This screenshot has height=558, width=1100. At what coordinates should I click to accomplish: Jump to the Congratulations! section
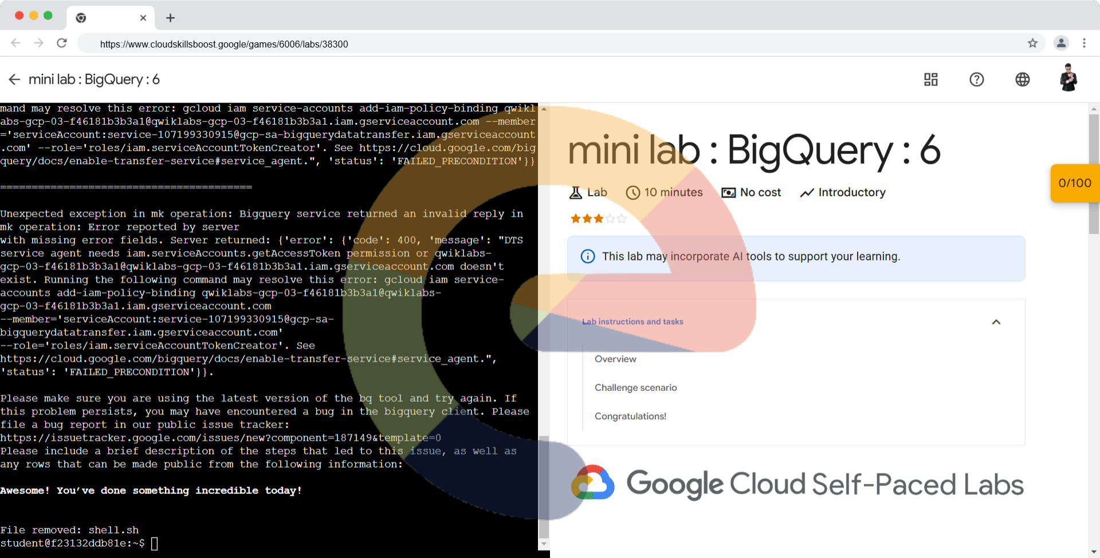point(630,417)
